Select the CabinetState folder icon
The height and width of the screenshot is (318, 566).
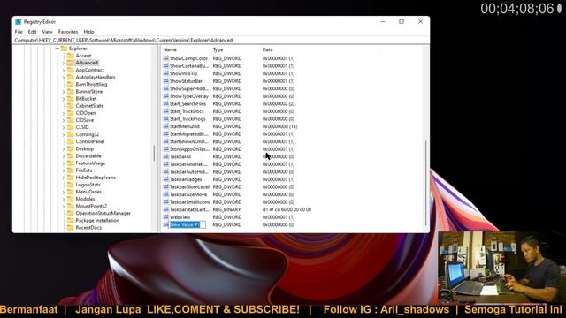coord(71,106)
